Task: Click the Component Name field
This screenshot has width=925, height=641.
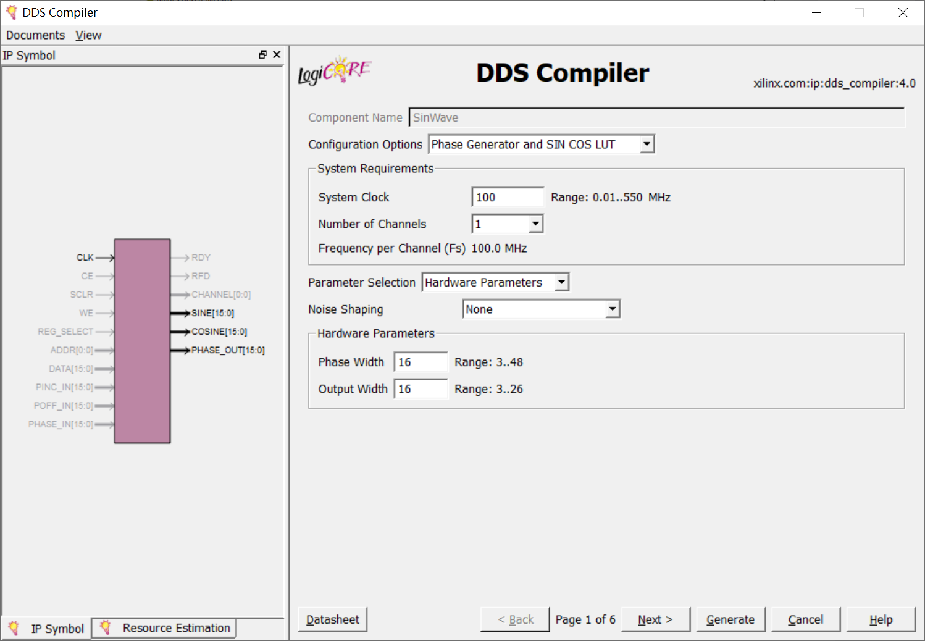Action: [657, 117]
